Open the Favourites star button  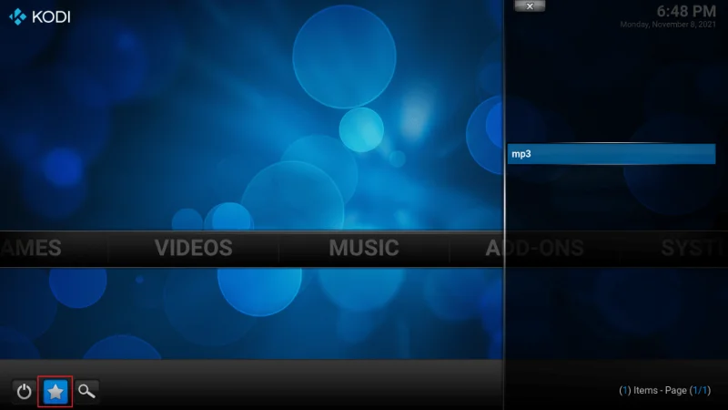(x=56, y=392)
